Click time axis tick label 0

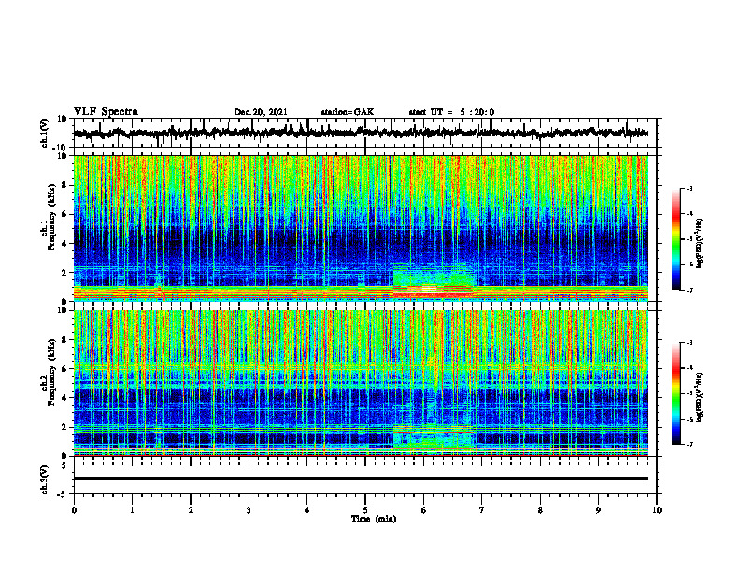[74, 510]
